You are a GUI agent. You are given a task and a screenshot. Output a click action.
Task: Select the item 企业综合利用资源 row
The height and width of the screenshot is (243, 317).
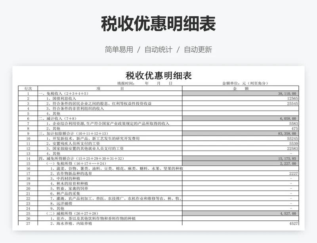tap(110, 123)
